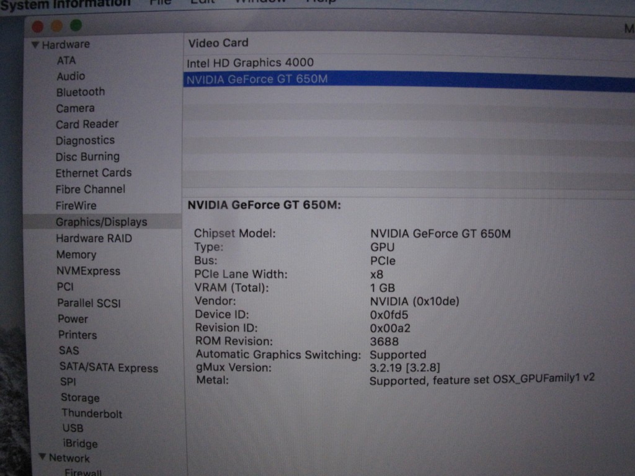Select Printers in the sidebar
635x476 pixels.
pos(78,335)
